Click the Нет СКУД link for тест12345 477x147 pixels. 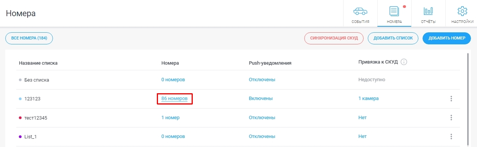click(x=362, y=118)
